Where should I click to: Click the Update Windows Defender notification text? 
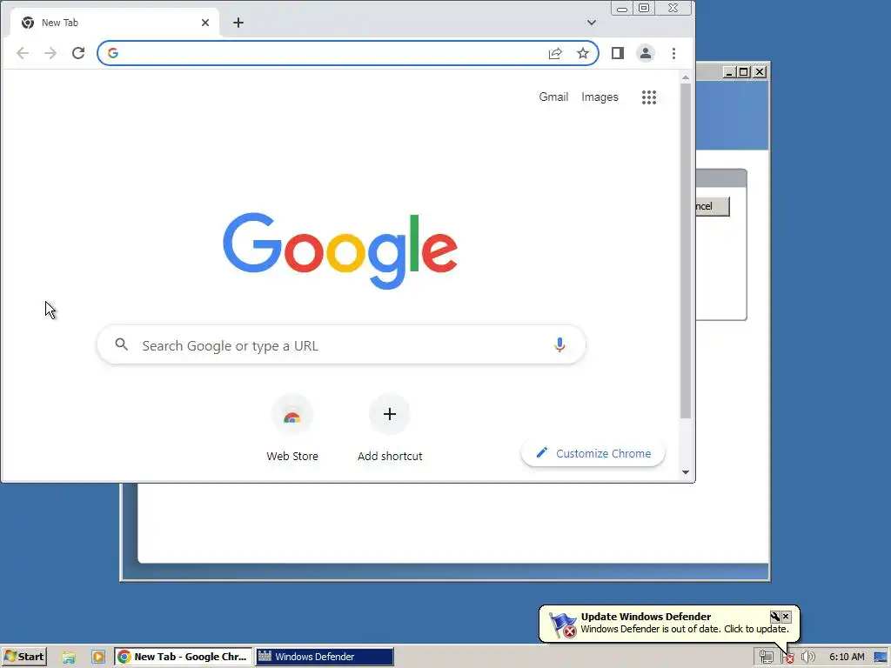[685, 629]
